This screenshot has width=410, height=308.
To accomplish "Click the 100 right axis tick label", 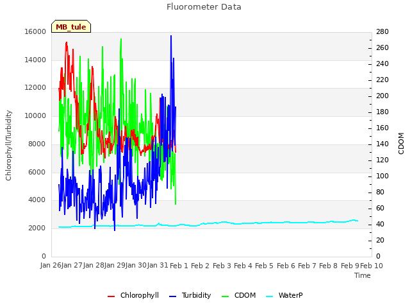I will point(382,176).
